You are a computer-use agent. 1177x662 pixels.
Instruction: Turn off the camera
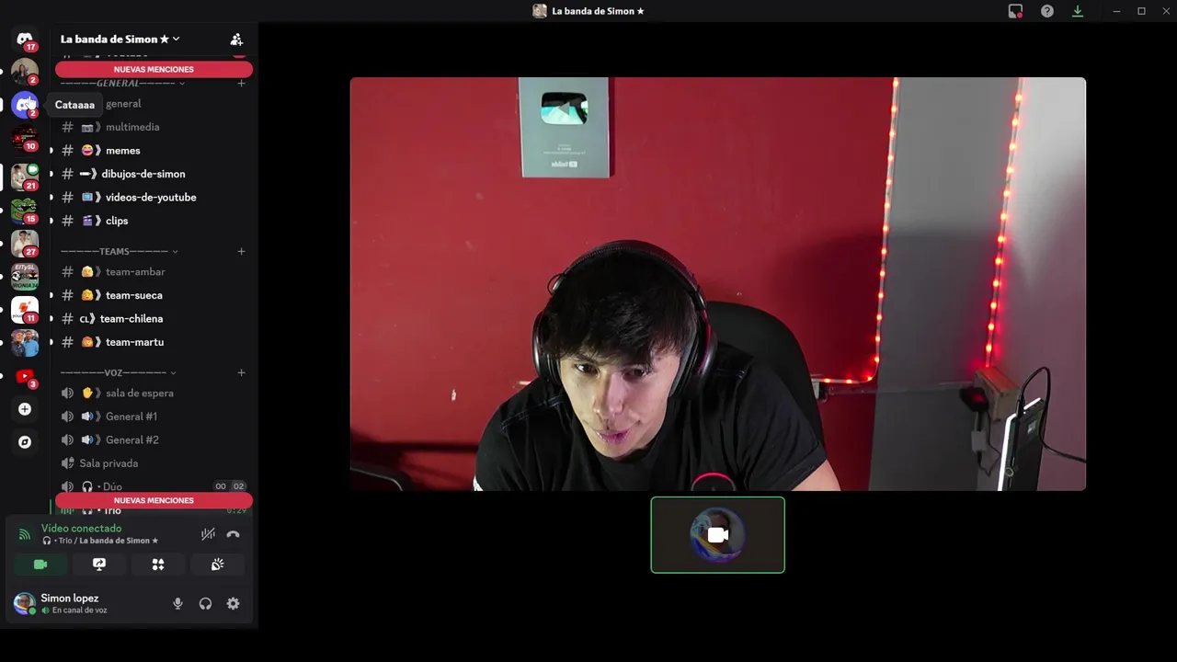click(40, 565)
